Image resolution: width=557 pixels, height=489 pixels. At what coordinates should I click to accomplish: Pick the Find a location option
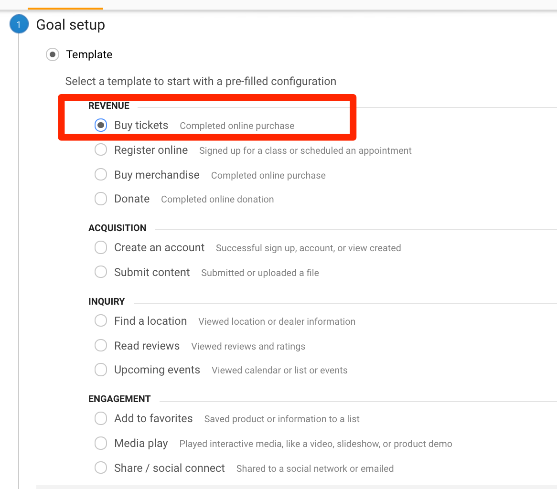click(101, 321)
